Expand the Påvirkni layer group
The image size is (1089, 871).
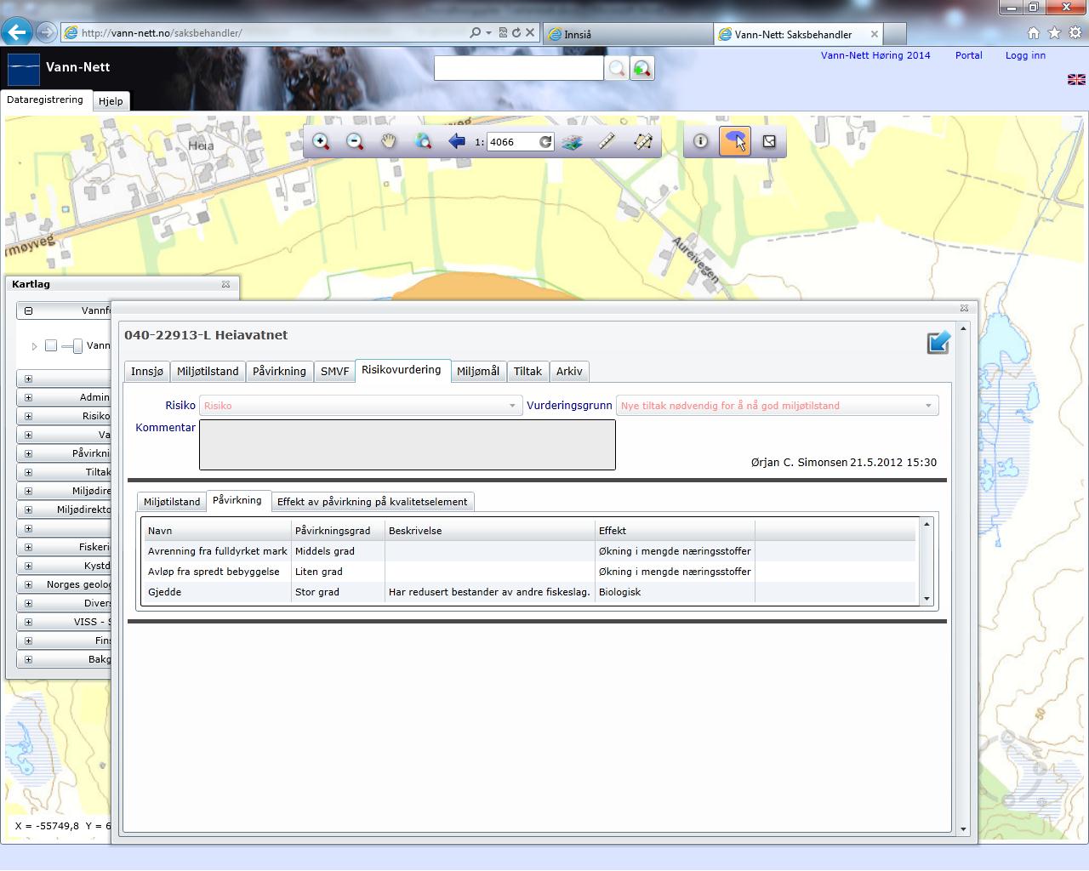click(28, 453)
